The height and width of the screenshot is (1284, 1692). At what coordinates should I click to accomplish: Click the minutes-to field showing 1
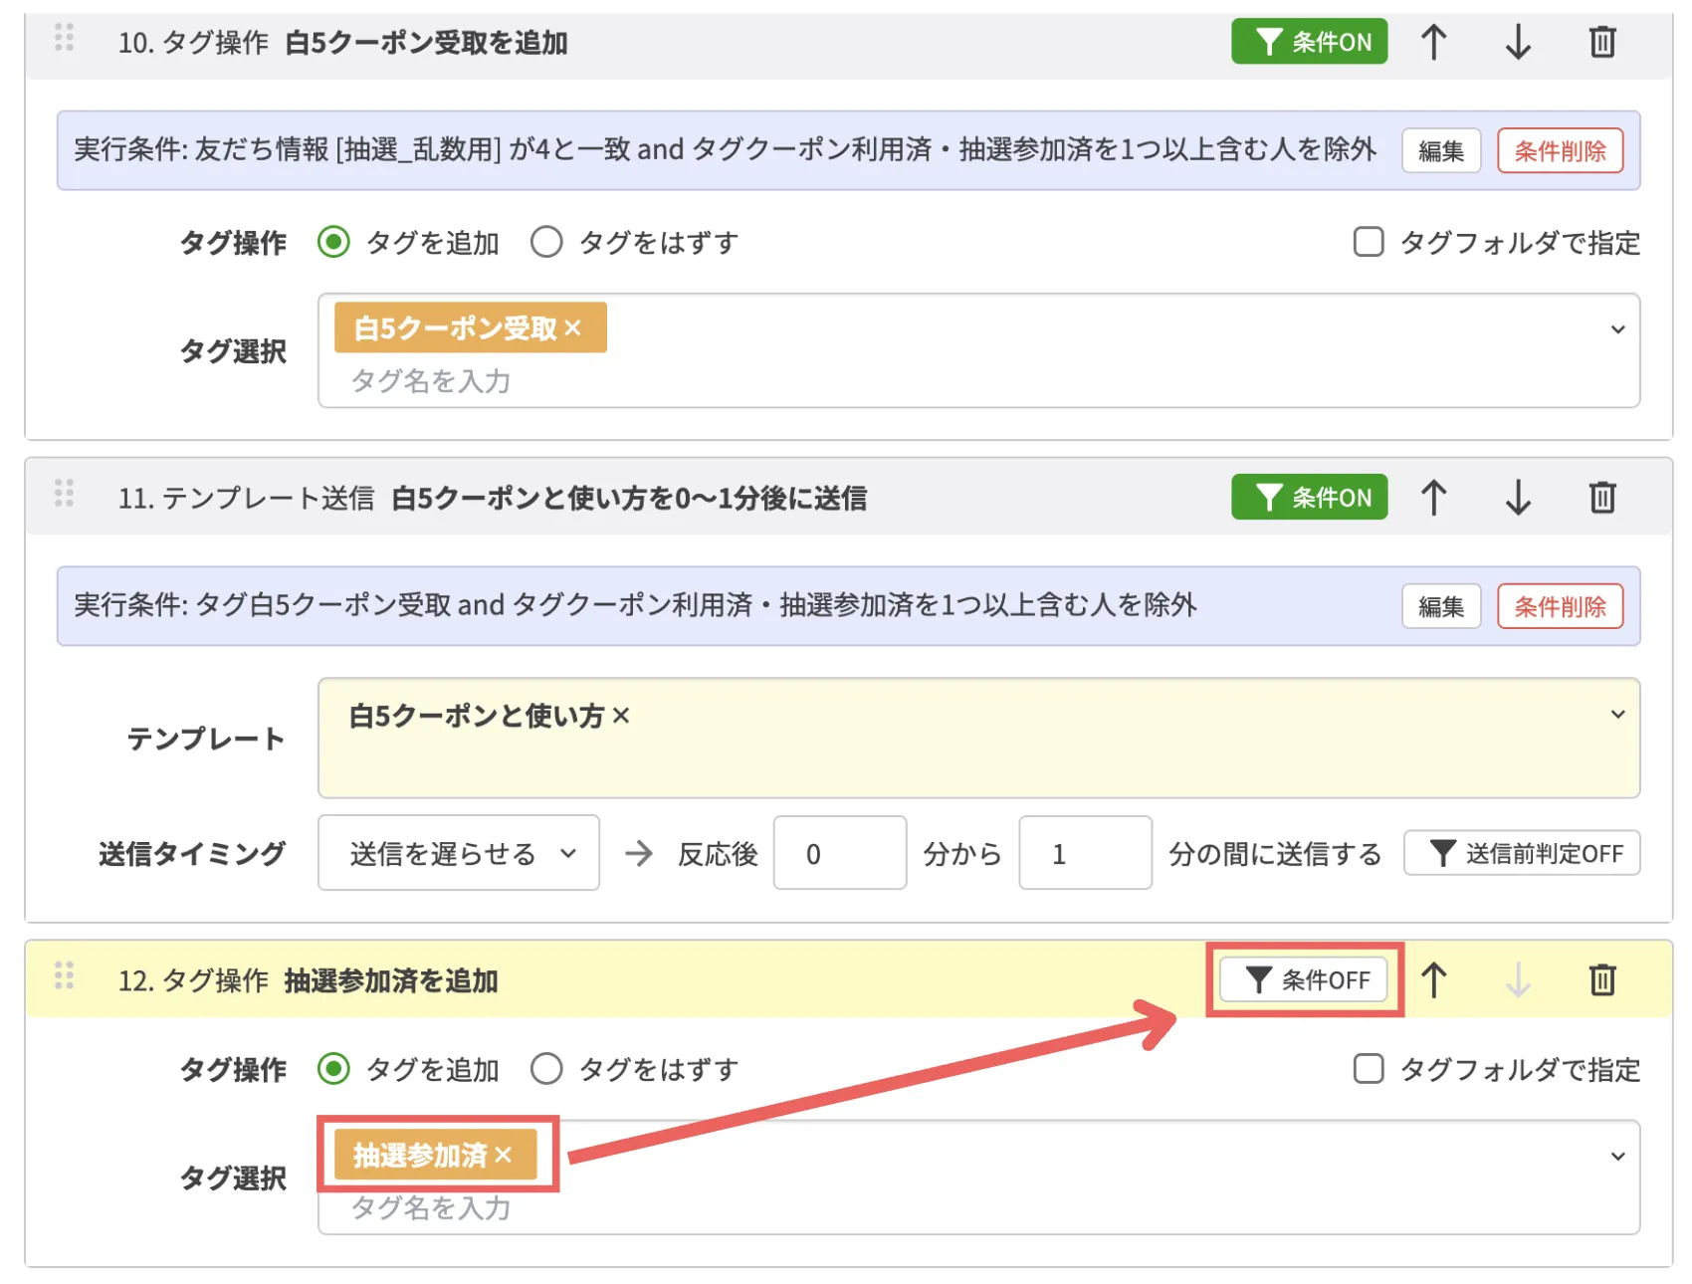click(1085, 853)
